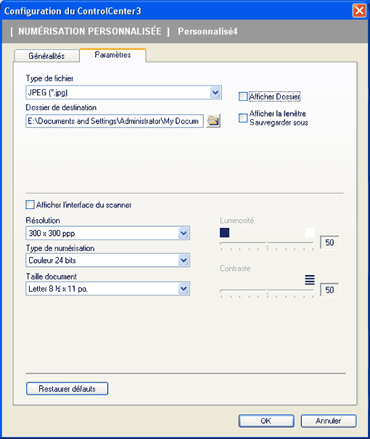Close the ControlCenter3 configuration window
The width and height of the screenshot is (370, 439).
tap(359, 11)
